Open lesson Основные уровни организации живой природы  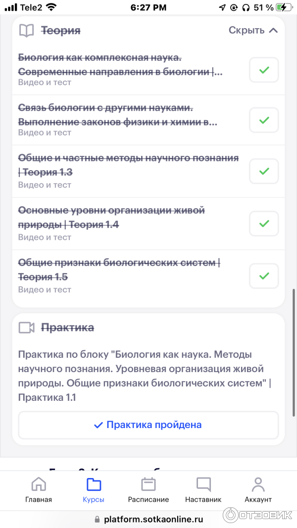point(111,218)
